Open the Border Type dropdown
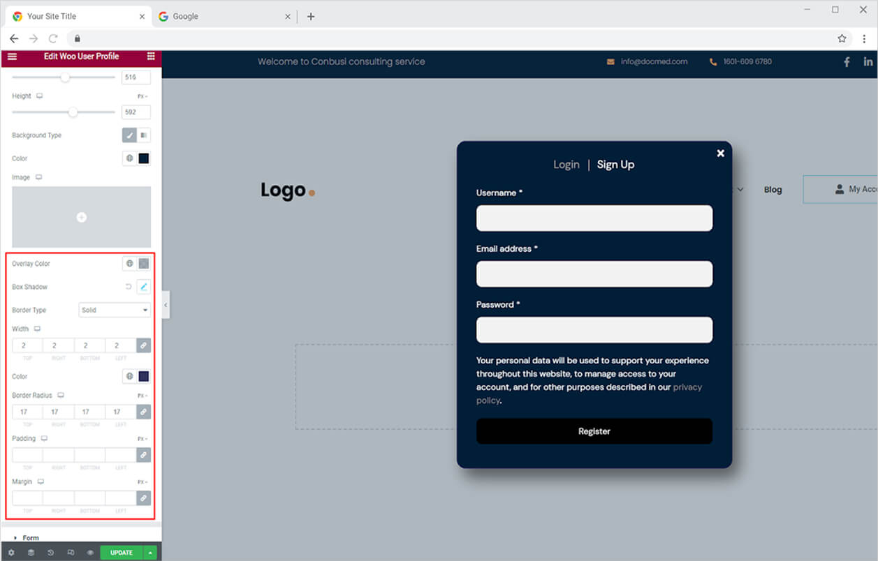Image resolution: width=878 pixels, height=561 pixels. pos(115,310)
